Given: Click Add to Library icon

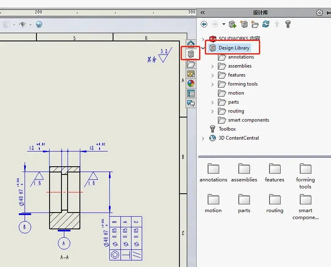Looking at the screenshot, I should [233, 24].
